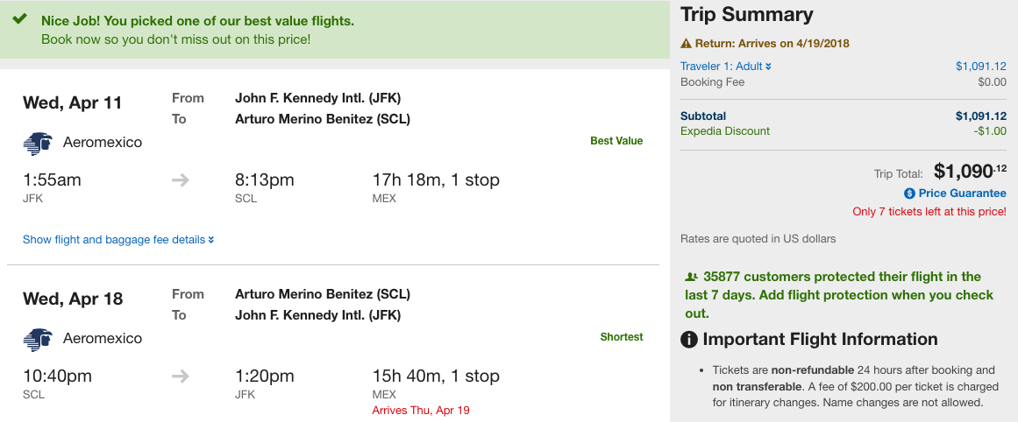Click Aeromexico logo on Apr 18 flight
The image size is (1018, 422).
37,340
